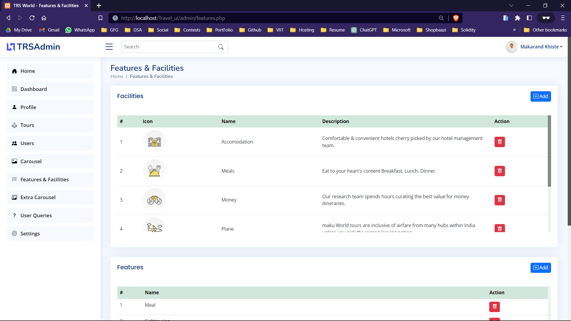Go to User Queries in the sidebar

50,215
